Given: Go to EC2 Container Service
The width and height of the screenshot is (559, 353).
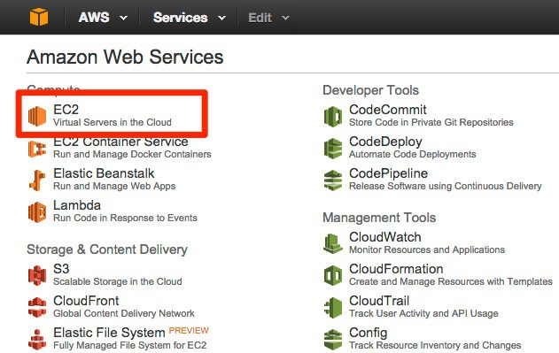Looking at the screenshot, I should (120, 142).
